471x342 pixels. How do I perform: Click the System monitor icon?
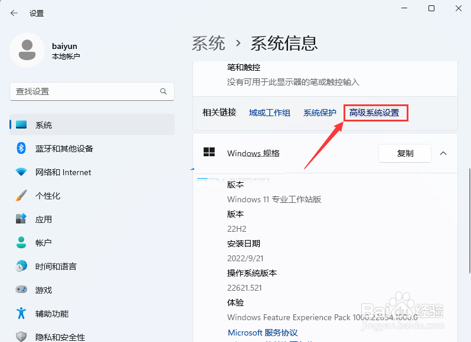point(21,124)
